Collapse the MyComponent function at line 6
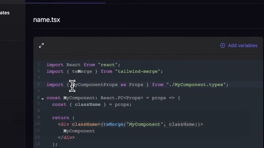The width and height of the screenshot is (264, 148). click(42, 99)
